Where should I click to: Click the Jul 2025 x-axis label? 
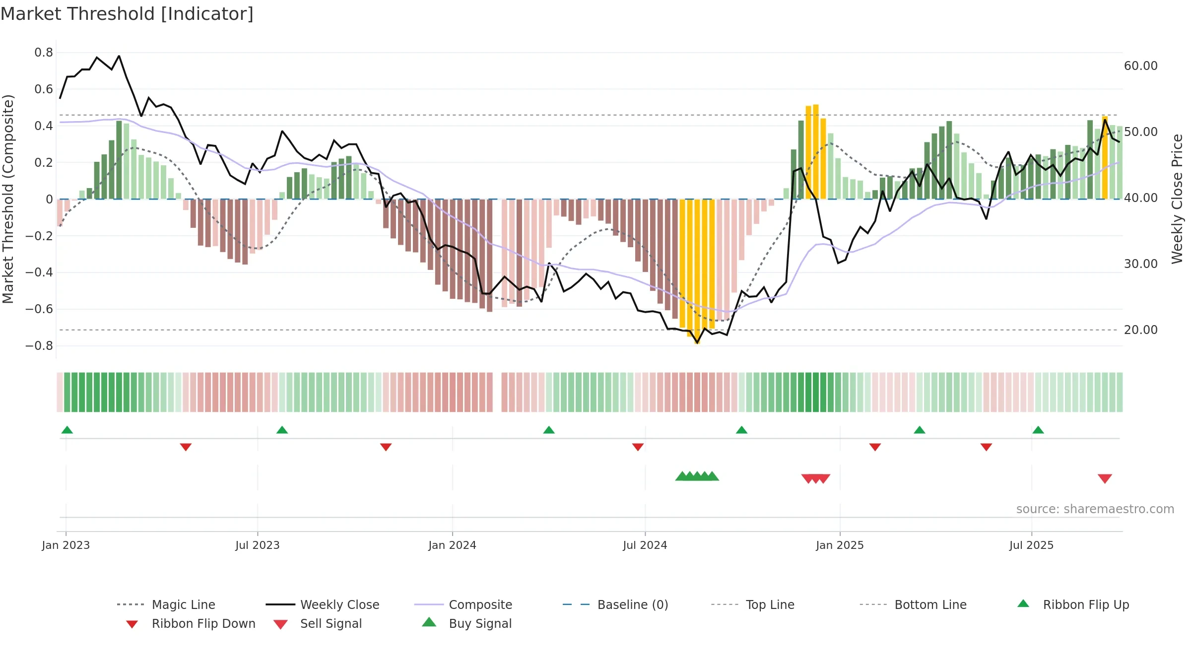pos(1031,545)
